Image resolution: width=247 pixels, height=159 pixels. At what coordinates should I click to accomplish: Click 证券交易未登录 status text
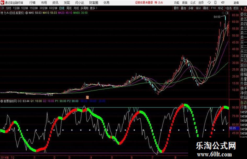tap(144, 3)
